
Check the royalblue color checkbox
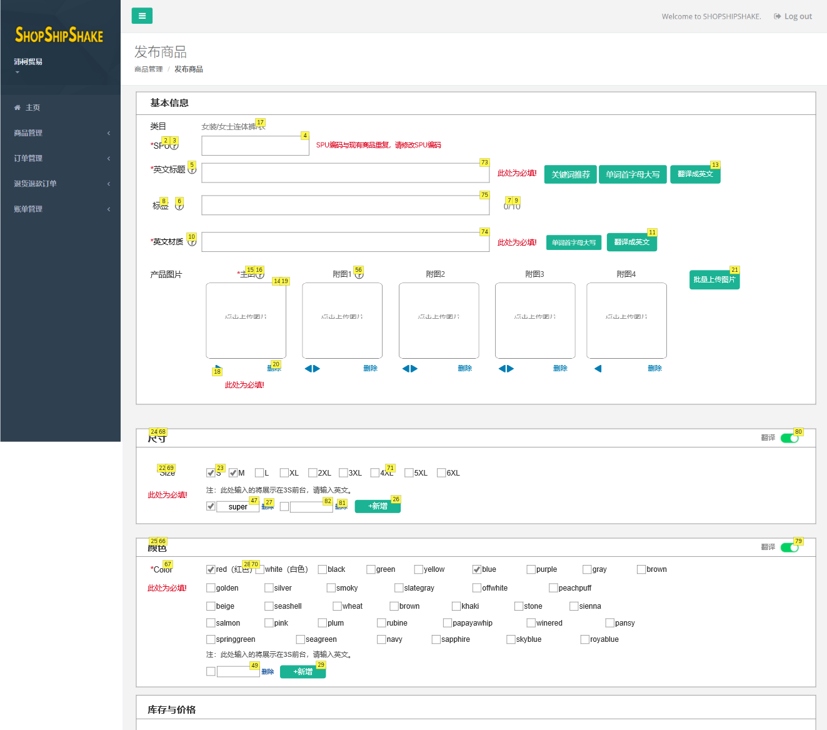(x=585, y=639)
